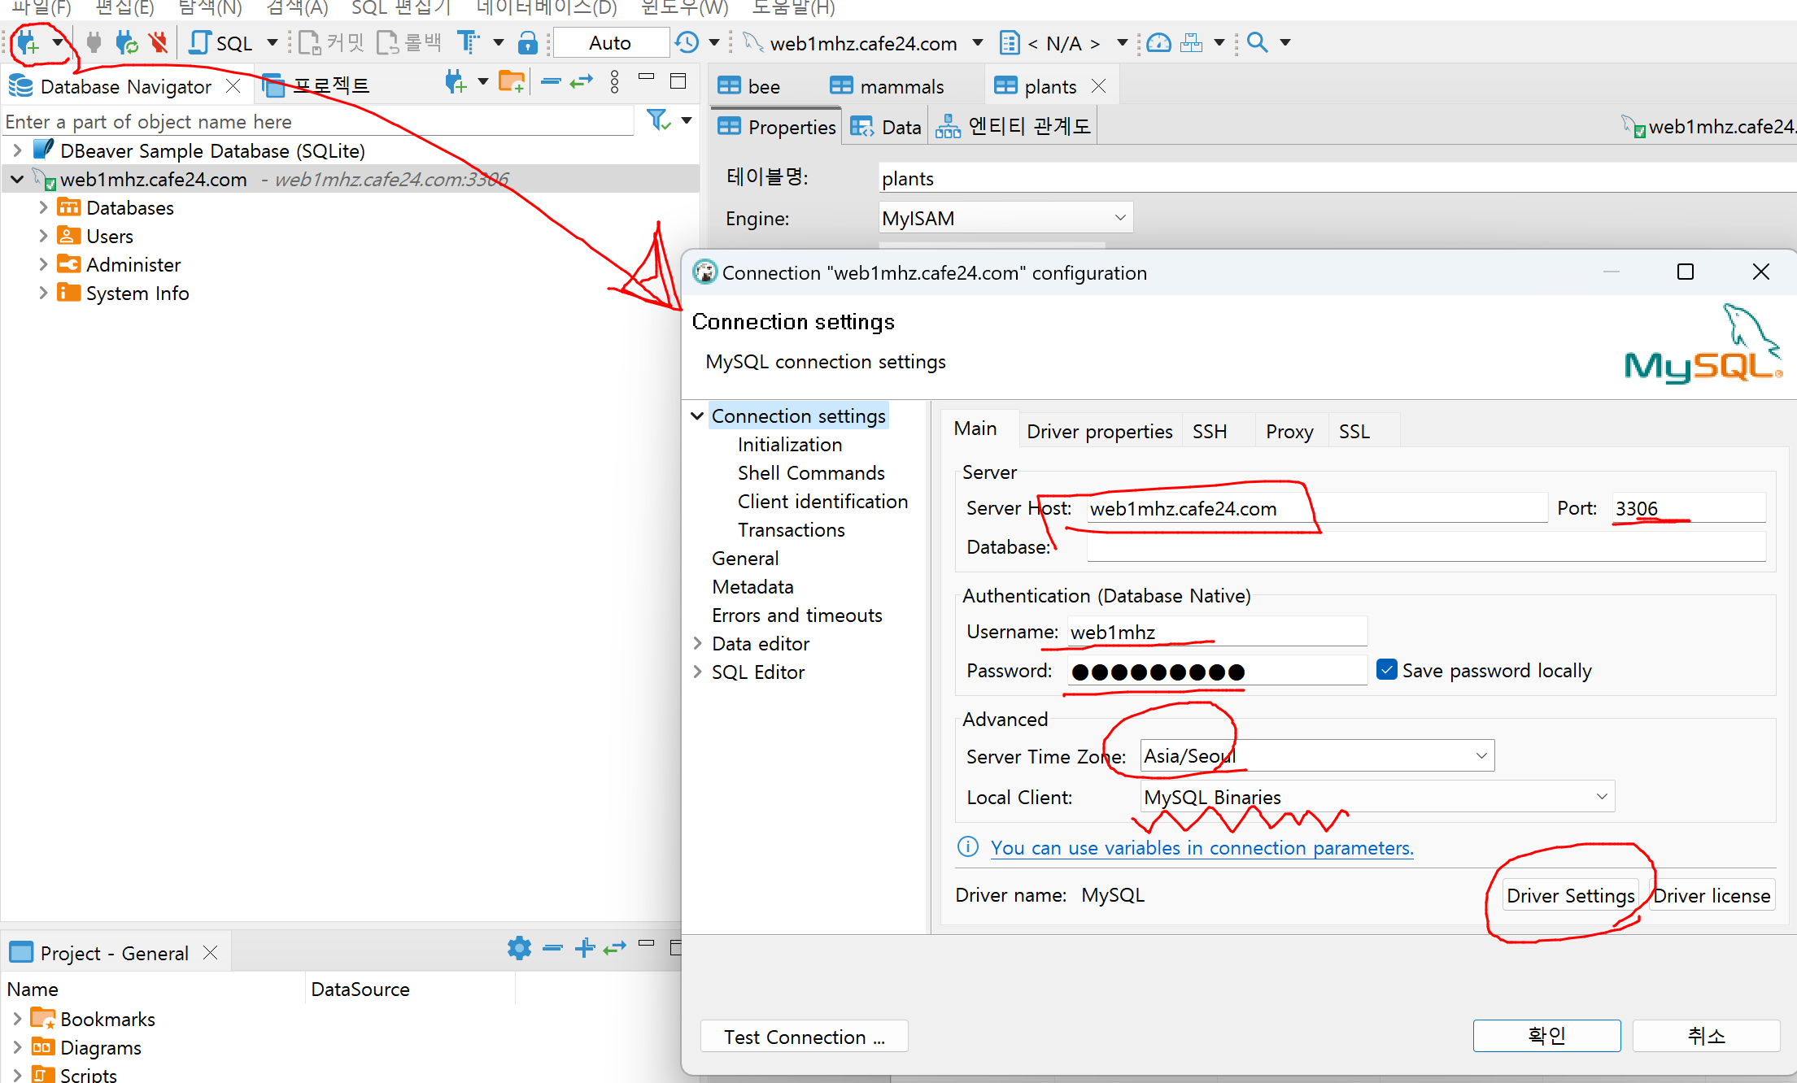
Task: Select Initialization in settings tree
Action: pos(789,444)
